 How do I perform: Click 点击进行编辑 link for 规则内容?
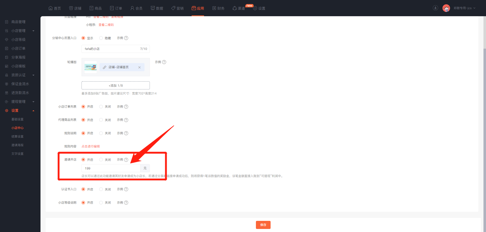tap(91, 146)
